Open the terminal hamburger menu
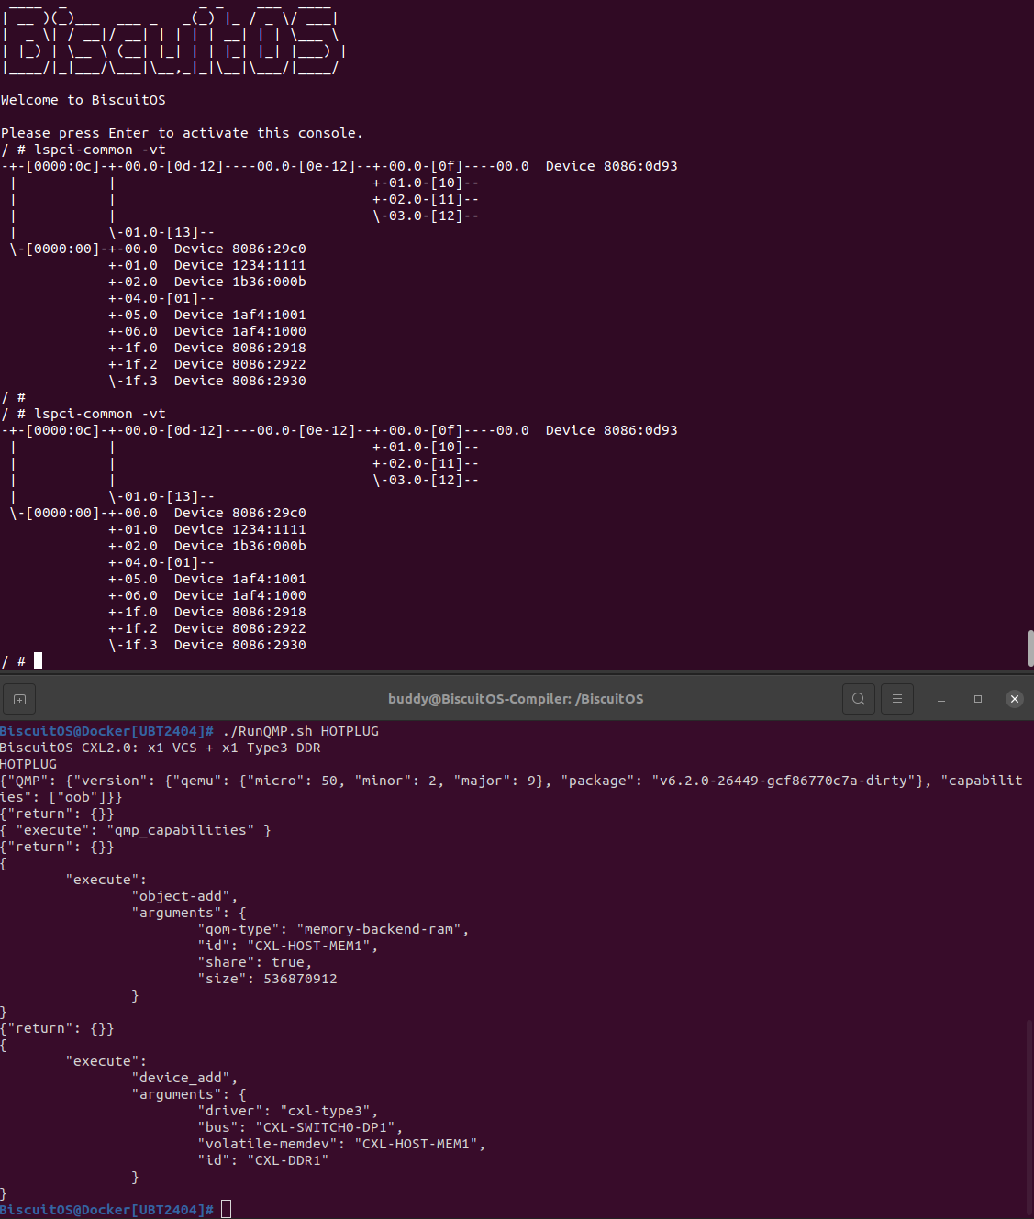1034x1219 pixels. pyautogui.click(x=897, y=699)
